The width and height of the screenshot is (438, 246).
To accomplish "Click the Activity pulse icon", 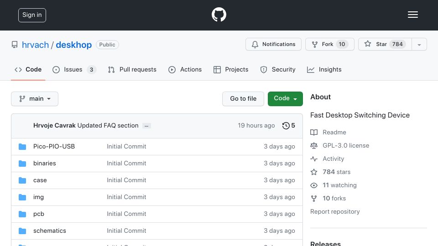I will click(314, 159).
